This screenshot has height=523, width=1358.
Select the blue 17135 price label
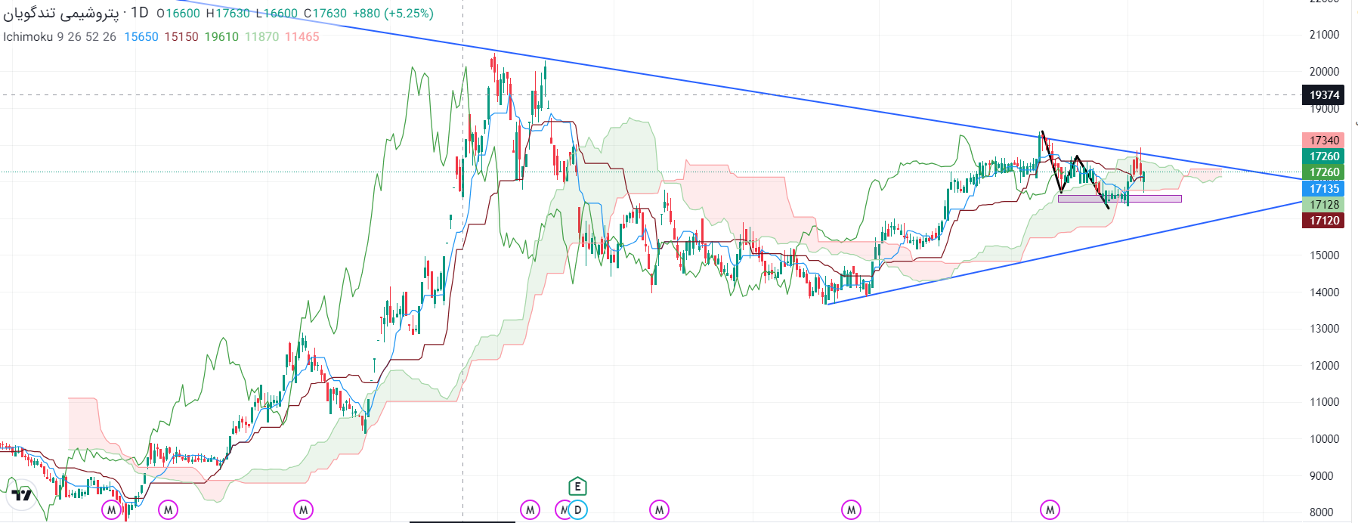tap(1323, 188)
